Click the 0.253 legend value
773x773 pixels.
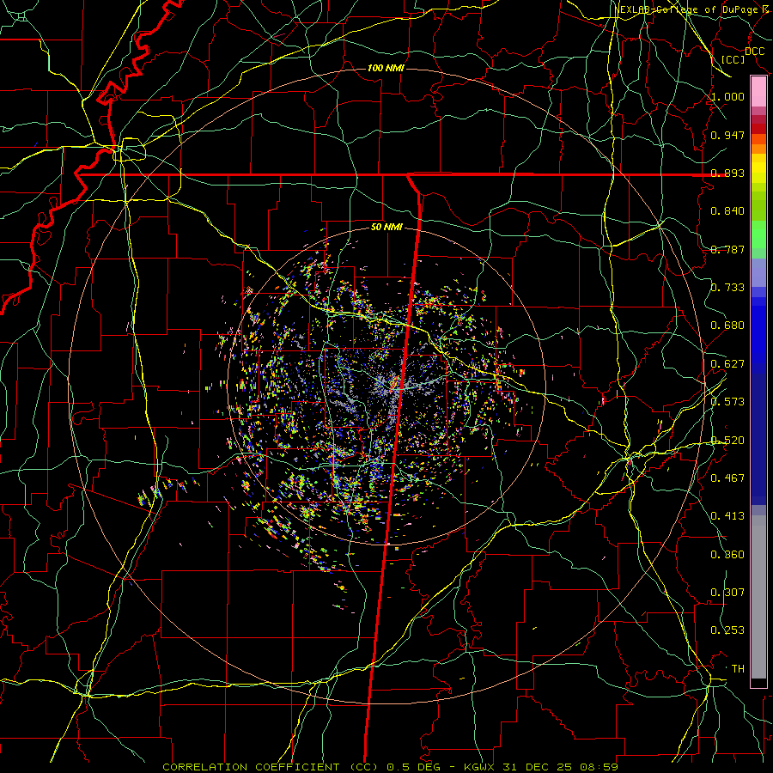coord(727,630)
